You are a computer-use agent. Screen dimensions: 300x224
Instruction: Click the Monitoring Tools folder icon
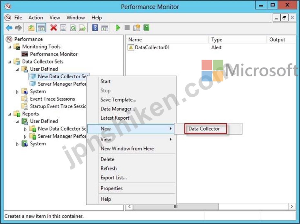tap(17, 47)
